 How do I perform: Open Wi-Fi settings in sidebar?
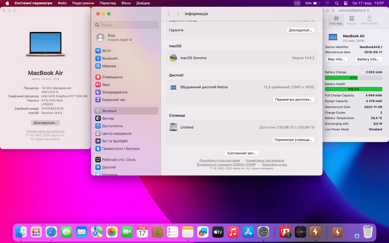click(126, 51)
